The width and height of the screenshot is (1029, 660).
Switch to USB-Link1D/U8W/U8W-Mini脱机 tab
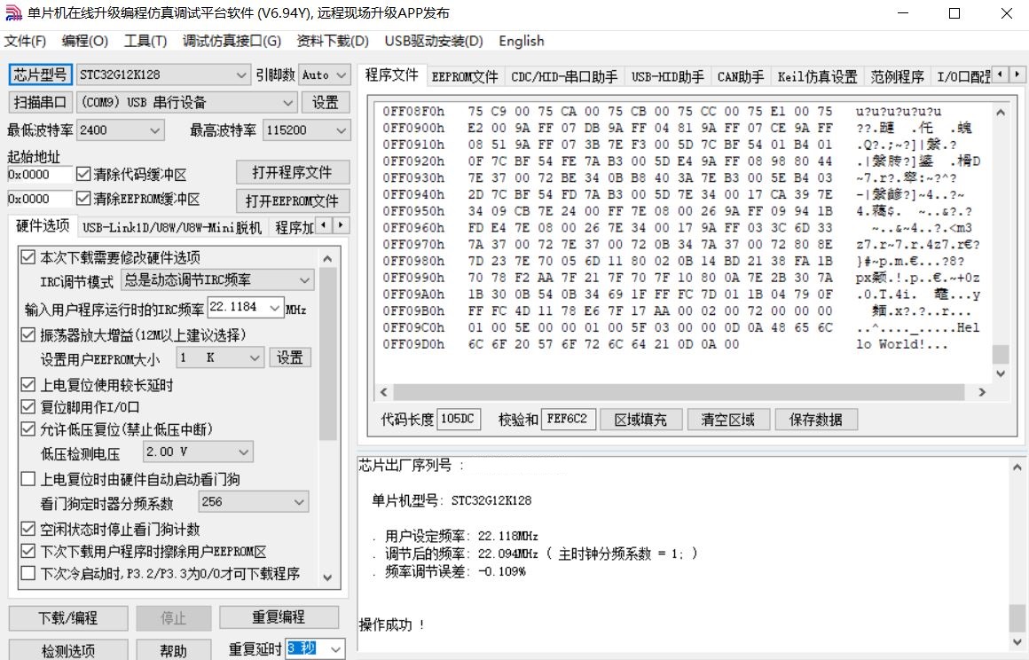pyautogui.click(x=172, y=228)
